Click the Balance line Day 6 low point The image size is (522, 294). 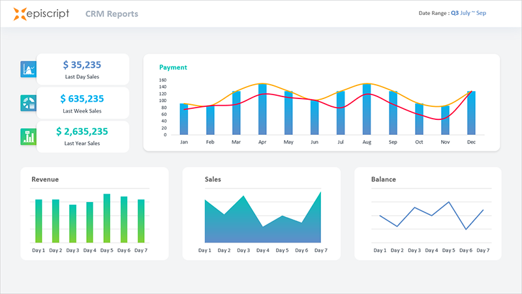466,229
